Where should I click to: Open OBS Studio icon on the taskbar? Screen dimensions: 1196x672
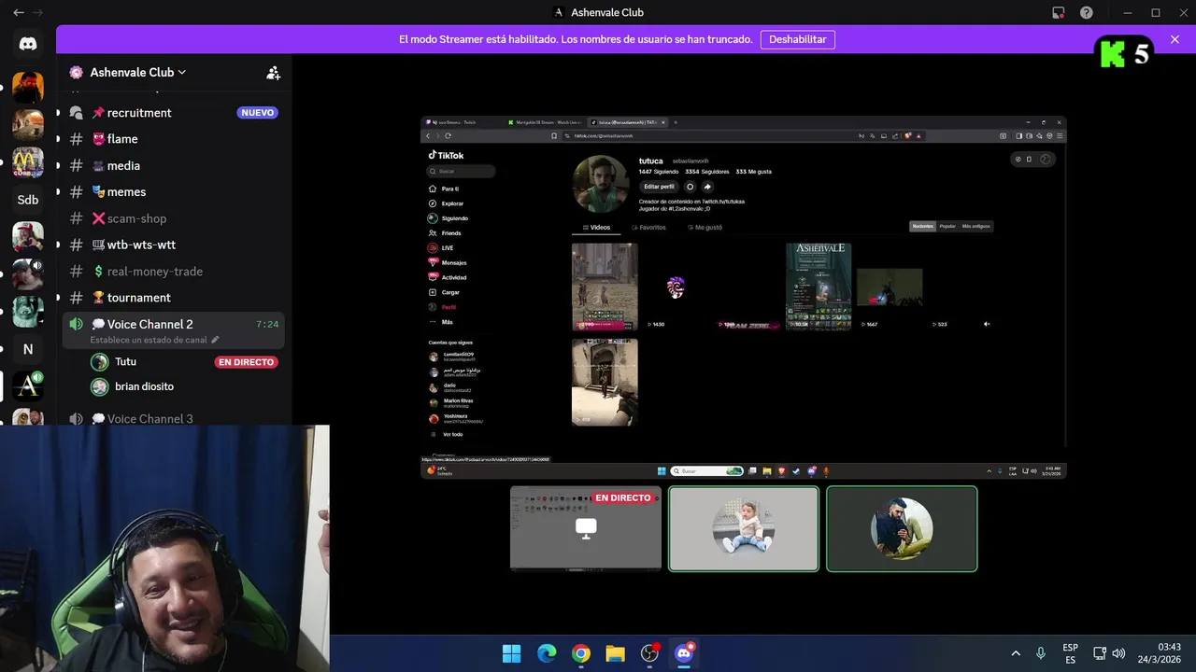649,653
